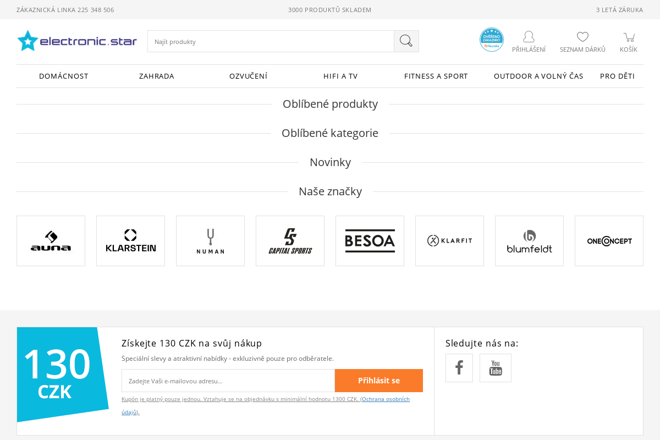Open the Hifi a TV menu category
The height and width of the screenshot is (440, 660).
coord(340,76)
